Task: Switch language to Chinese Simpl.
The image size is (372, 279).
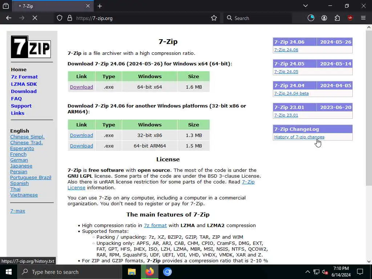Action: 27,137
